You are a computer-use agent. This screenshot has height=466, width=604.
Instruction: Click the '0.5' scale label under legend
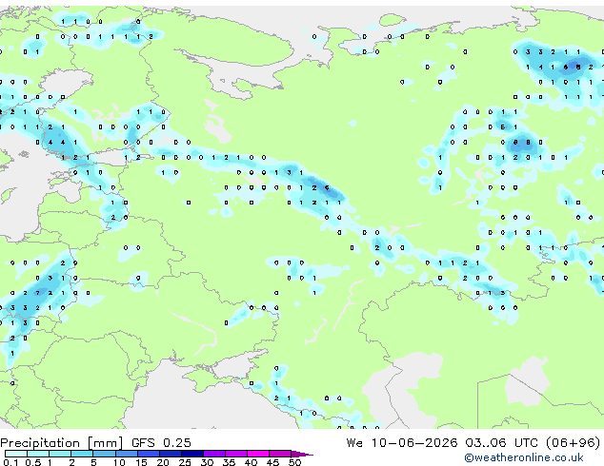click(33, 462)
